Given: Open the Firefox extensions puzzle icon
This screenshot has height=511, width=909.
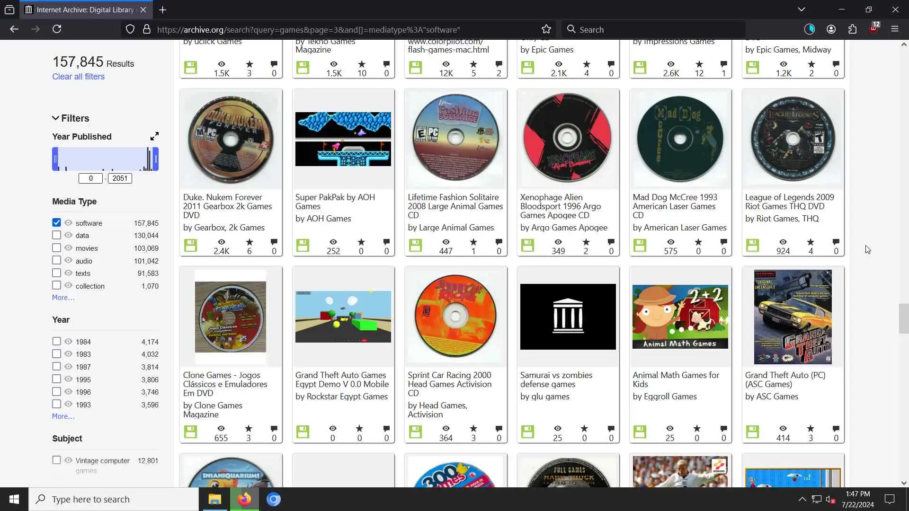Looking at the screenshot, I should click(852, 29).
